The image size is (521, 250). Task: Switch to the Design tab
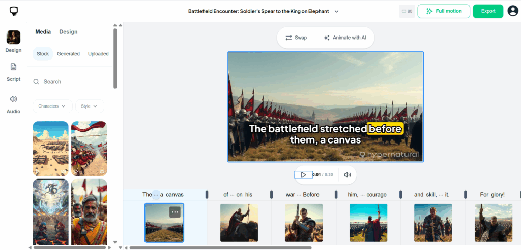tap(68, 32)
